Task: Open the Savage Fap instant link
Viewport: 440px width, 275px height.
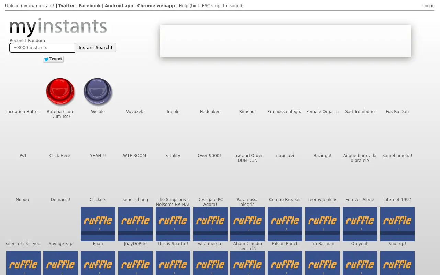Action: click(x=60, y=244)
